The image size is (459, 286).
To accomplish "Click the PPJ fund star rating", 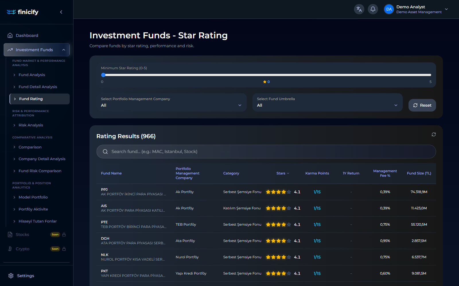I will tap(279, 192).
